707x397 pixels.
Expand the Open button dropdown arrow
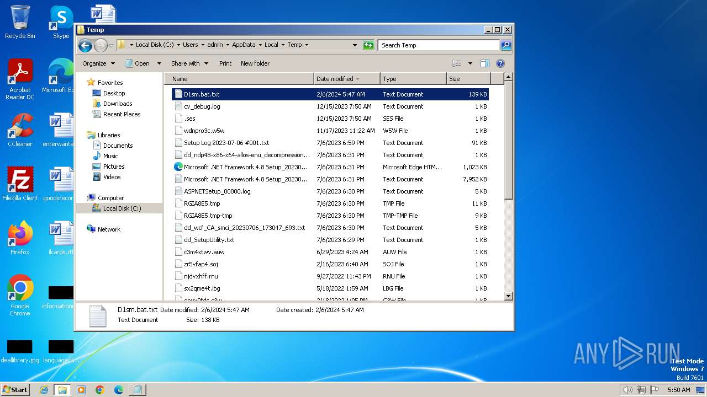(159, 63)
